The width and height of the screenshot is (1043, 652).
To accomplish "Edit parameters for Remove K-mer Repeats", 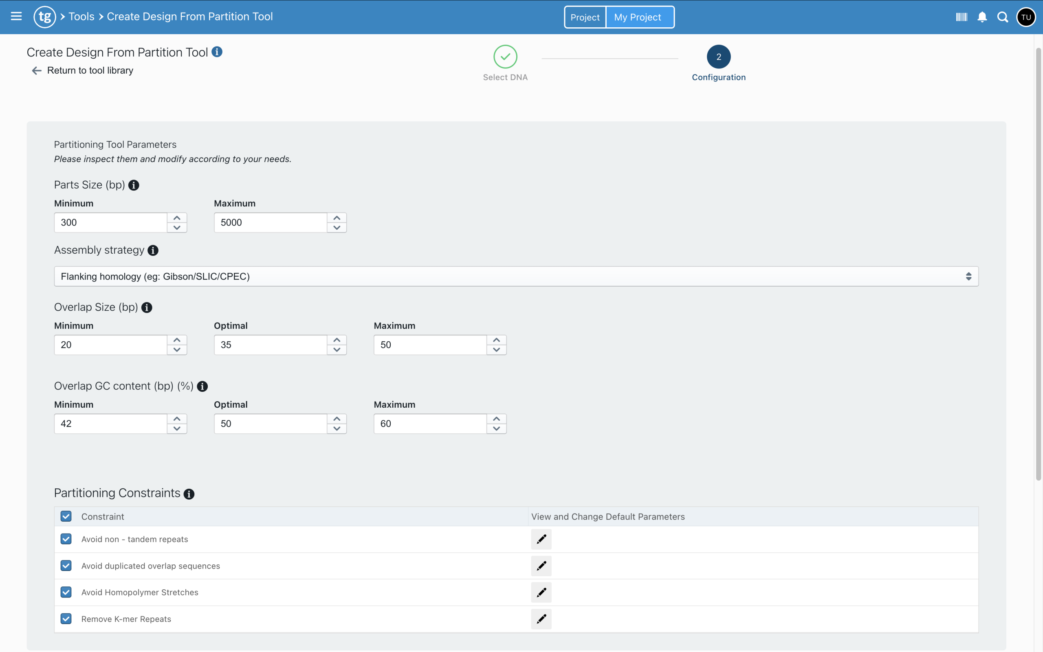I will click(x=541, y=619).
